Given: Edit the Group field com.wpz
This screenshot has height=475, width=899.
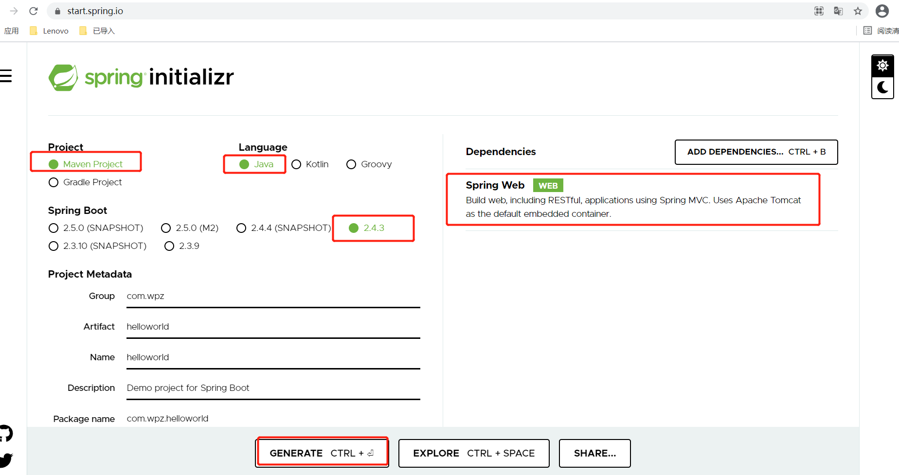Looking at the screenshot, I should [273, 297].
